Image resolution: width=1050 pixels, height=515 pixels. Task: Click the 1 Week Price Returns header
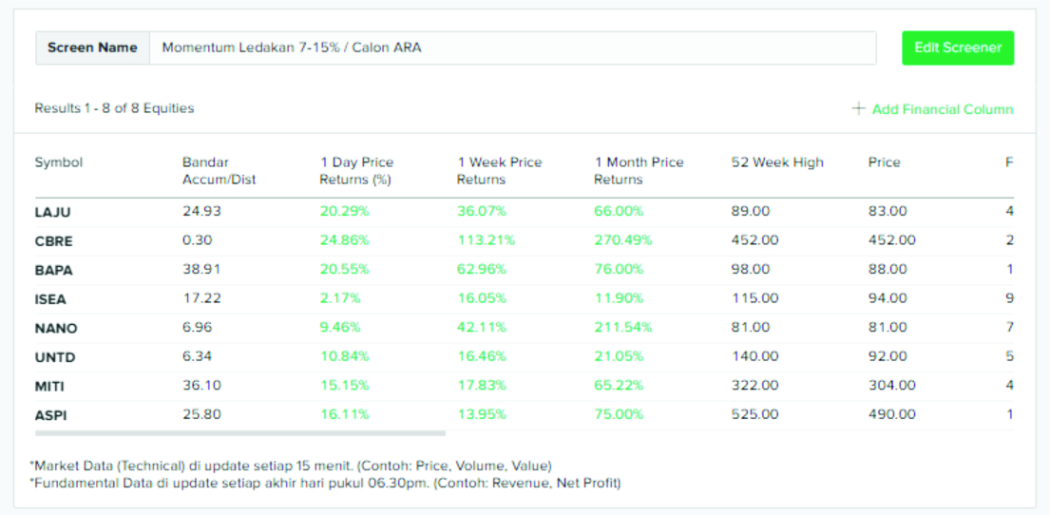point(499,170)
